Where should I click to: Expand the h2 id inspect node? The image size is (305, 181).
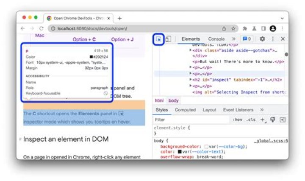[191, 80]
